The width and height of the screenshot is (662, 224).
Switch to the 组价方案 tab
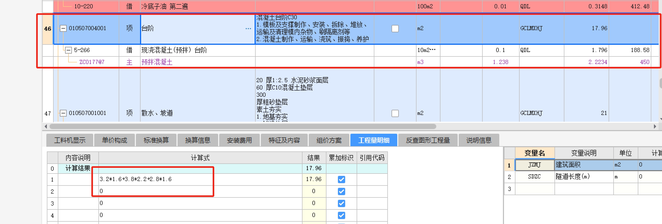tap(329, 140)
